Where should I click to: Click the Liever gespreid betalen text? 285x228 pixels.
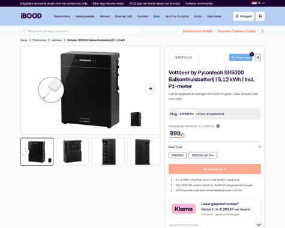pyautogui.click(x=220, y=204)
